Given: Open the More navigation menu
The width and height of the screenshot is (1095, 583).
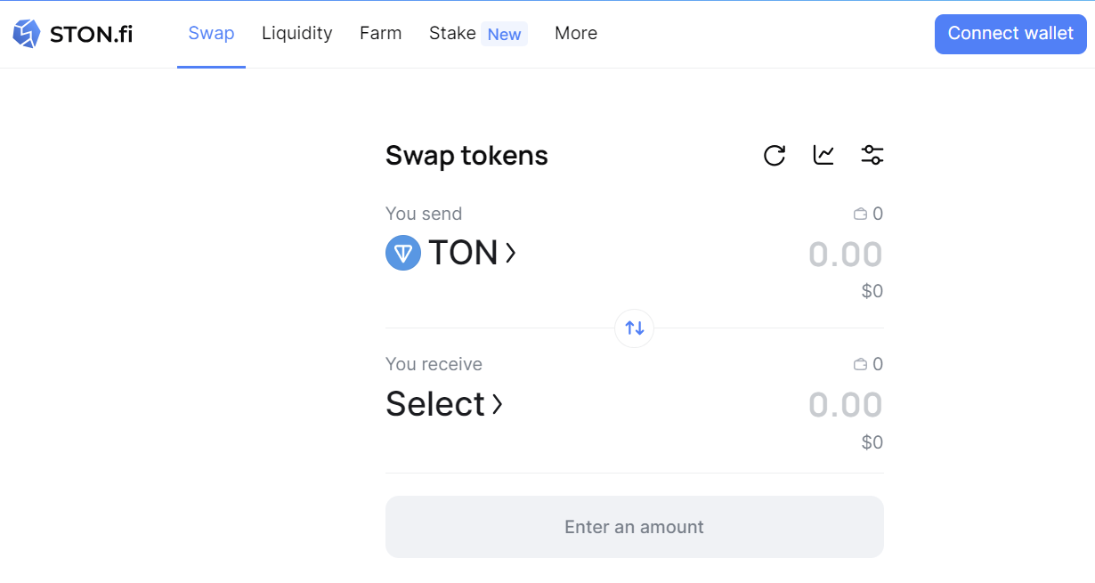Looking at the screenshot, I should click(x=576, y=34).
